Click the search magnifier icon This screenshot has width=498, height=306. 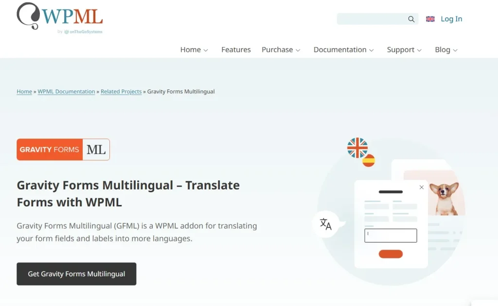(411, 19)
